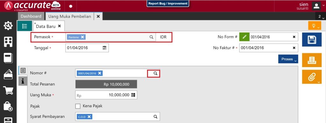This screenshot has height=123, width=326.
Task: Close the Uang Muka Pembelian tab
Action: [98, 16]
